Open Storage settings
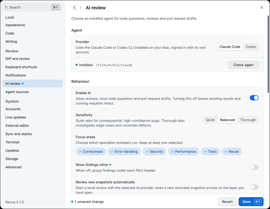The height and width of the screenshot is (209, 270). [x=32, y=159]
